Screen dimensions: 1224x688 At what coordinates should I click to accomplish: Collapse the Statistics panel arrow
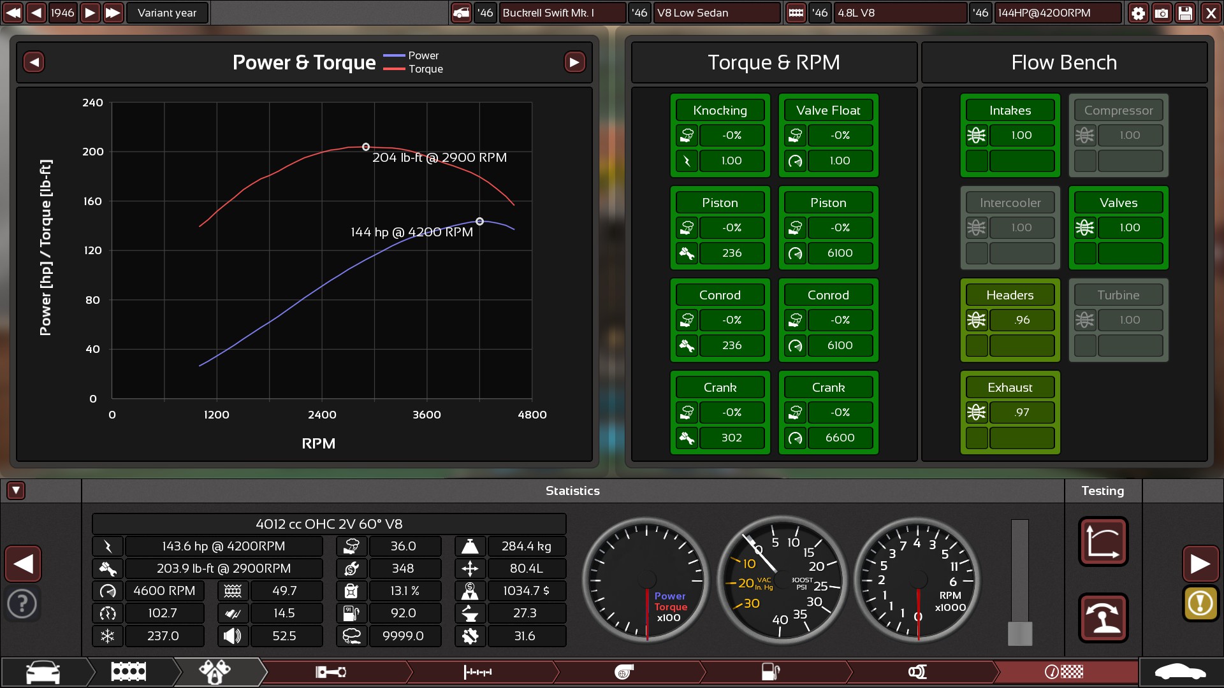click(16, 491)
